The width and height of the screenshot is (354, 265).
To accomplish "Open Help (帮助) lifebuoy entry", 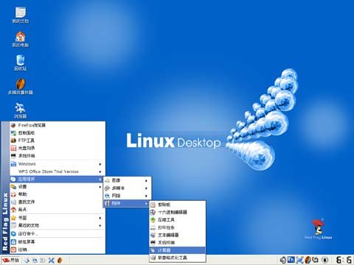I will pos(58,194).
